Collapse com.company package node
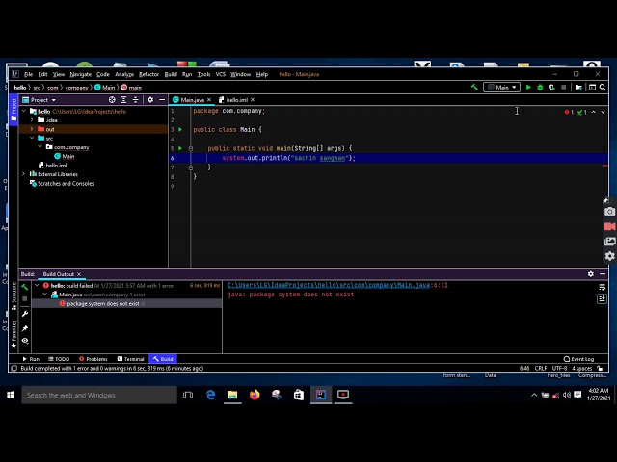Viewport: 617px width, 462px height. point(40,147)
